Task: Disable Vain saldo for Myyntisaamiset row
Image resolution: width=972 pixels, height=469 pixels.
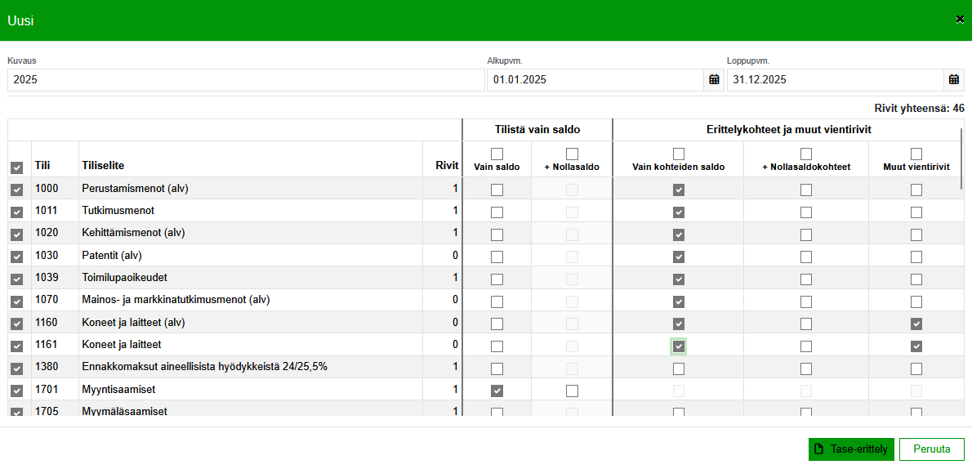Action: pyautogui.click(x=497, y=391)
